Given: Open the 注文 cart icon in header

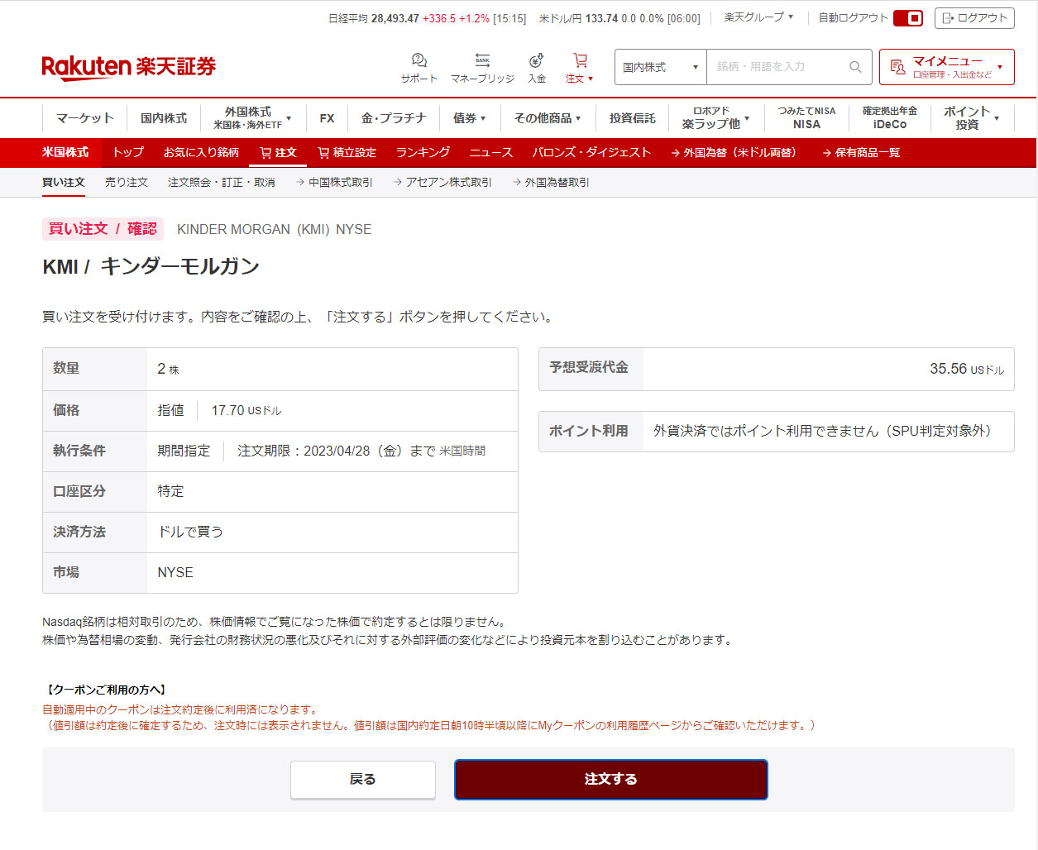Looking at the screenshot, I should pyautogui.click(x=580, y=61).
